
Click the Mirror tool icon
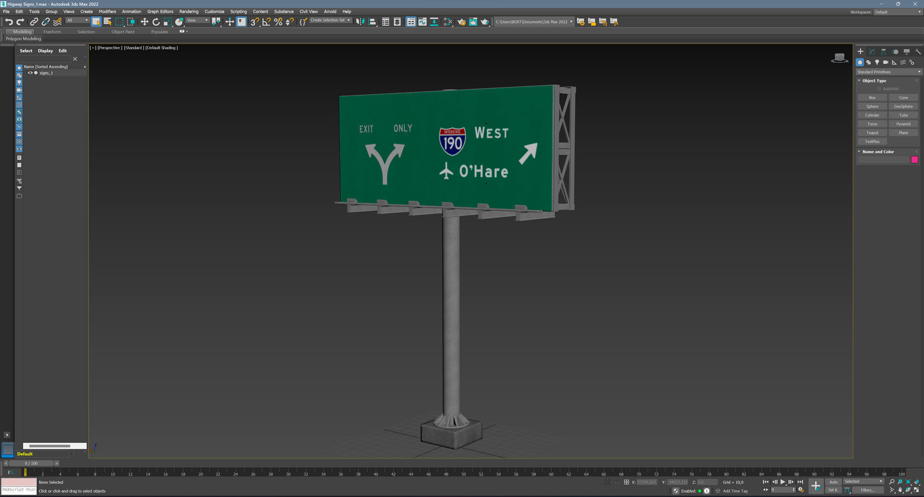360,22
